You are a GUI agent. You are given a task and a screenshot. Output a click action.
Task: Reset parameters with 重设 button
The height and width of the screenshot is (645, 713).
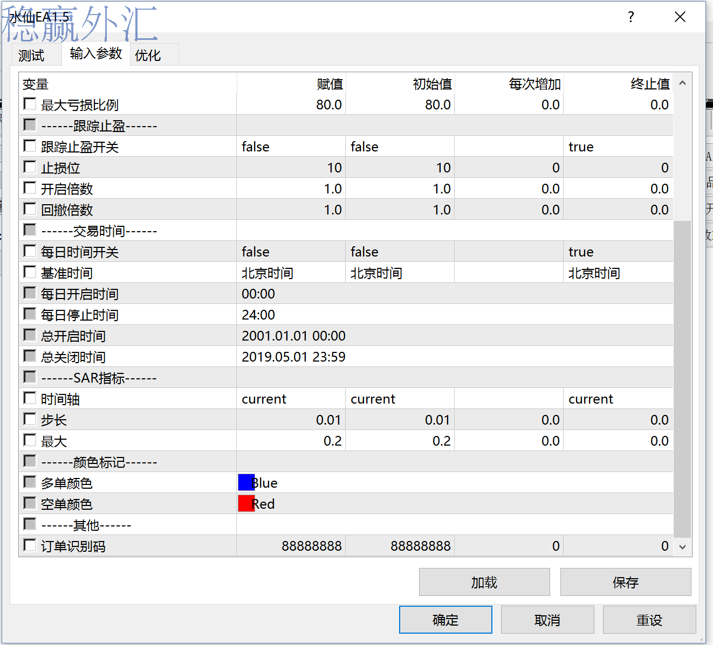(x=649, y=620)
